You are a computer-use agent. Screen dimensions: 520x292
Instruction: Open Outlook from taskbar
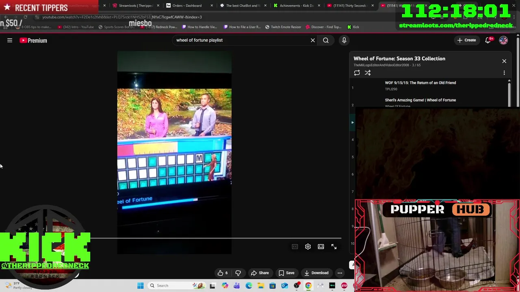click(x=284, y=286)
